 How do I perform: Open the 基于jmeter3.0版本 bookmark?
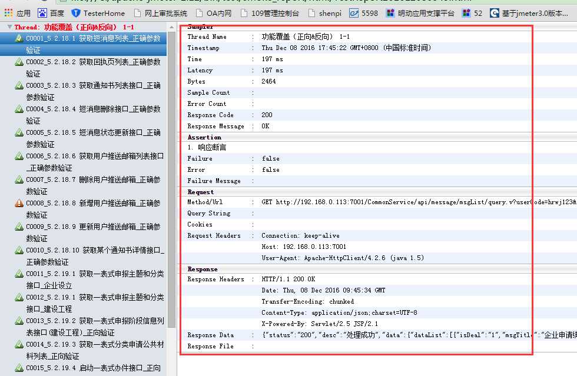coord(529,14)
